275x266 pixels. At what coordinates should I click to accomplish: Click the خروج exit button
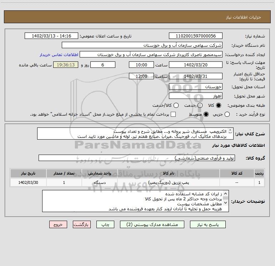(58, 225)
